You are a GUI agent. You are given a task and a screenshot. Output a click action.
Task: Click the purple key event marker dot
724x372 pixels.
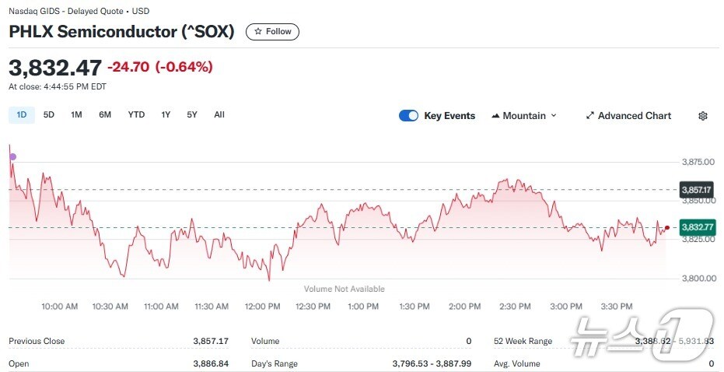click(12, 157)
